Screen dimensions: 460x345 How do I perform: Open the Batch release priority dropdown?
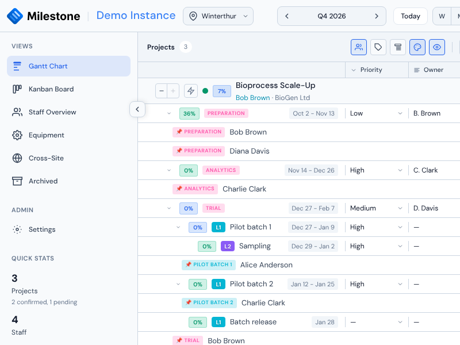pos(376,322)
